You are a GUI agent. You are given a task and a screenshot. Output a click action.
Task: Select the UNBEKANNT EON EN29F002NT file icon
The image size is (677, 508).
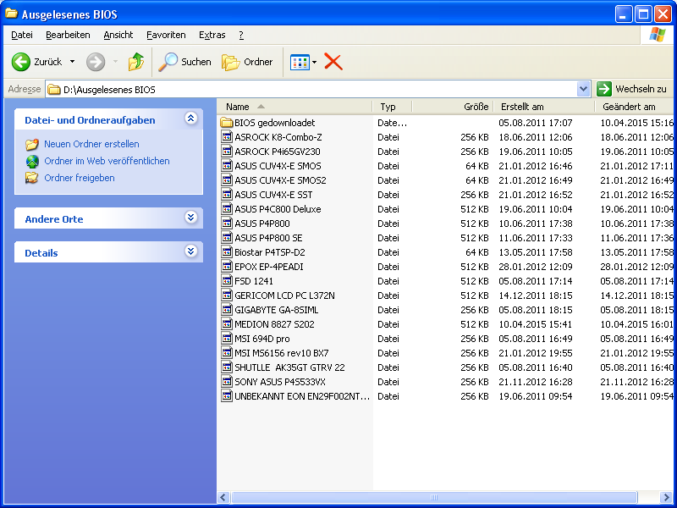click(x=227, y=396)
